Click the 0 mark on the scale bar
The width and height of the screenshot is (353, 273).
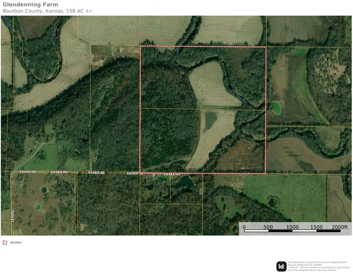tap(244, 227)
